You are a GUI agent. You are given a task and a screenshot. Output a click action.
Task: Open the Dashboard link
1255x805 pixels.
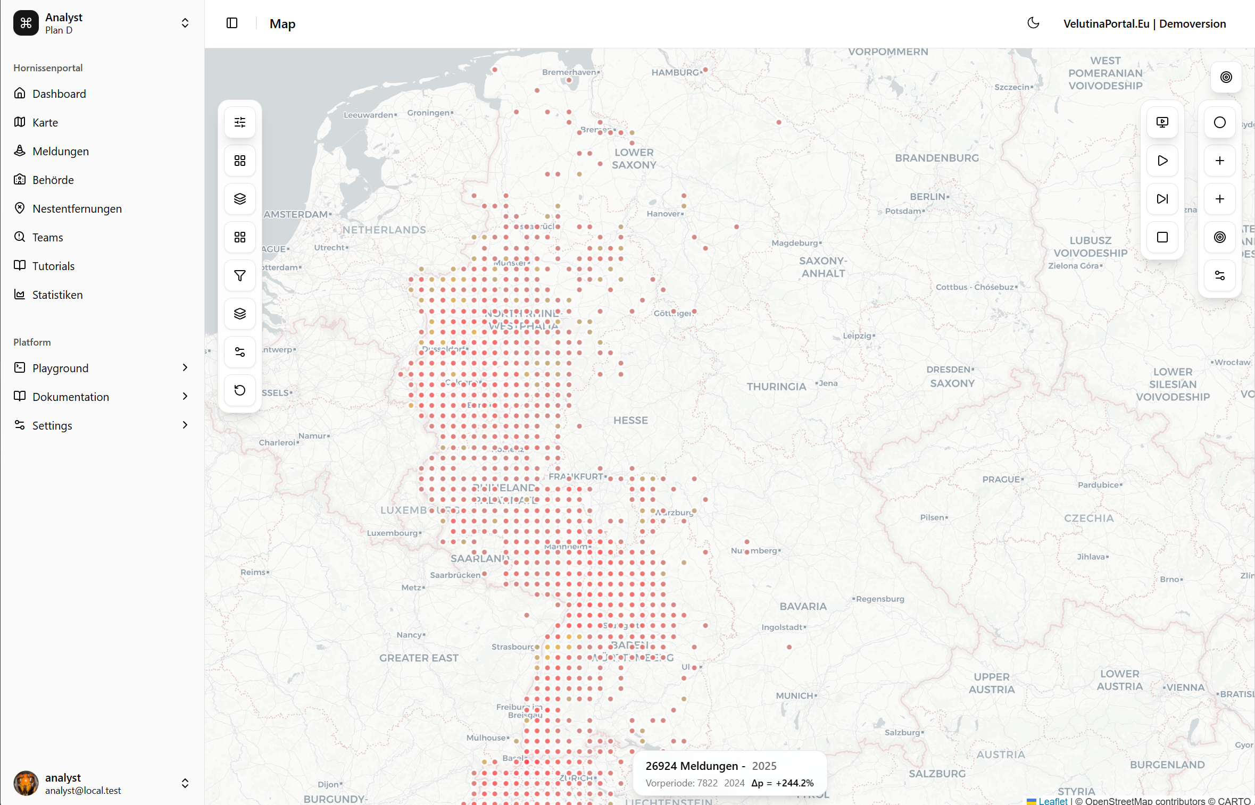[x=59, y=94]
